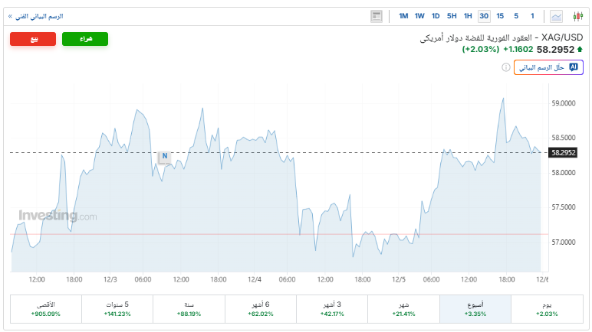Select the area chart type icon

pyautogui.click(x=556, y=16)
